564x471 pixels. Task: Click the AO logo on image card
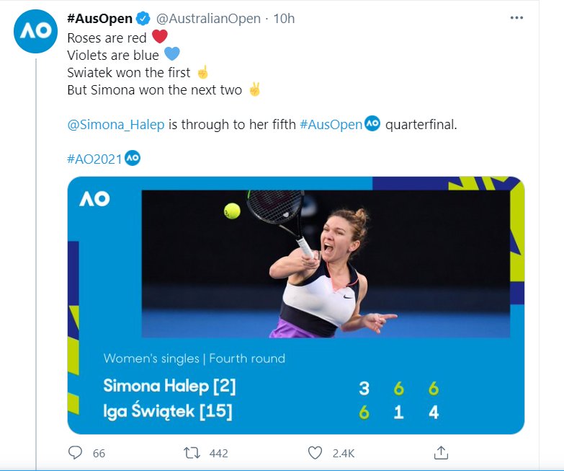pyautogui.click(x=94, y=199)
